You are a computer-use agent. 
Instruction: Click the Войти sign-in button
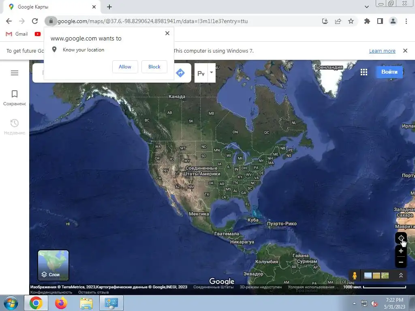[389, 72]
